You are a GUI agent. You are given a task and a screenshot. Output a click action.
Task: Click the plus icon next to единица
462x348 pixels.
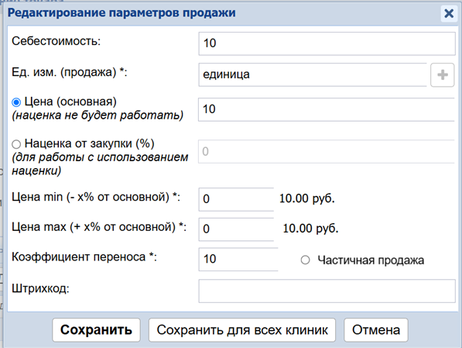[x=442, y=74]
